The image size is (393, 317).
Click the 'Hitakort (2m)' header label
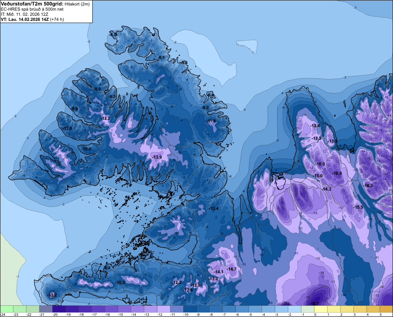(x=77, y=4)
